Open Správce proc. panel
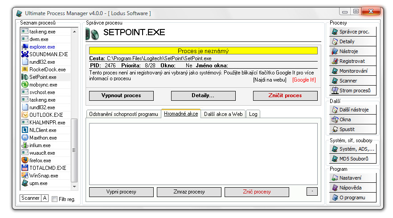Screen dimensions: 393x218 (352, 32)
